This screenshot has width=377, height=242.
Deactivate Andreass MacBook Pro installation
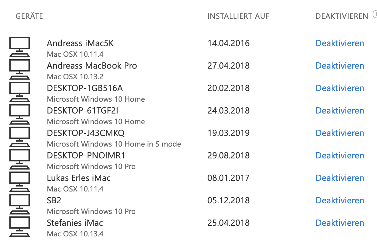point(340,66)
